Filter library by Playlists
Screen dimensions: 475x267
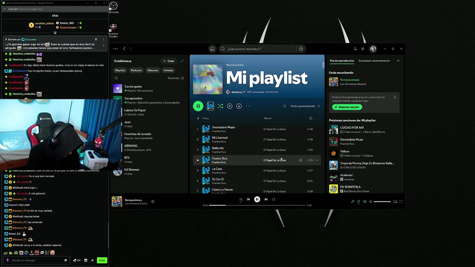click(120, 70)
